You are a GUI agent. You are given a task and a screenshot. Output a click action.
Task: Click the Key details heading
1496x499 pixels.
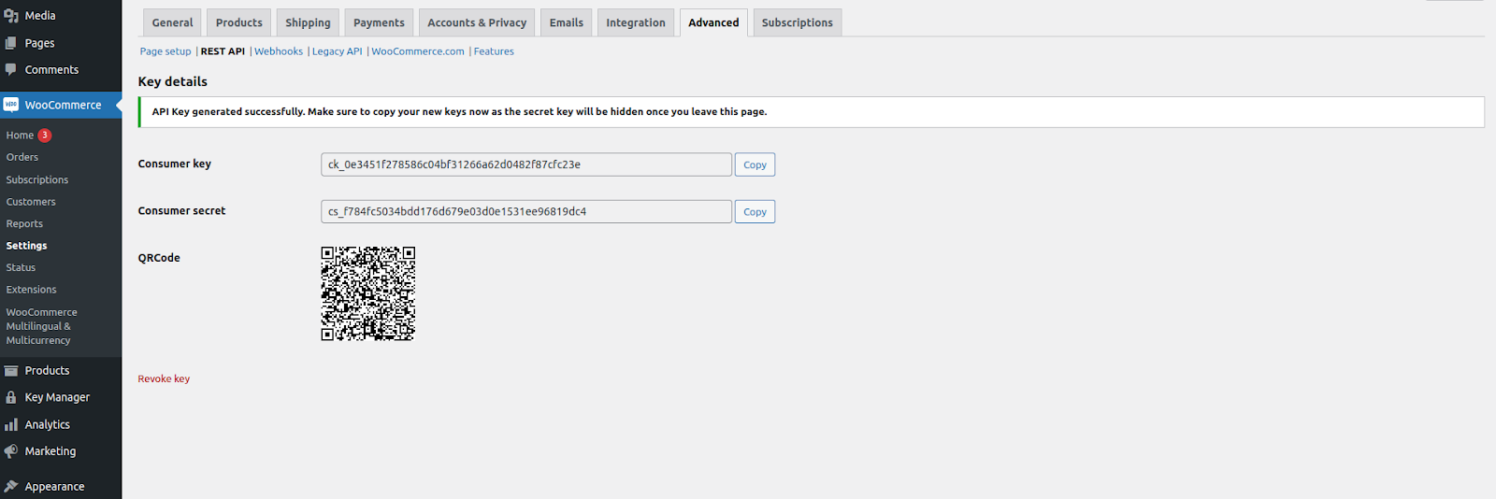coord(173,81)
